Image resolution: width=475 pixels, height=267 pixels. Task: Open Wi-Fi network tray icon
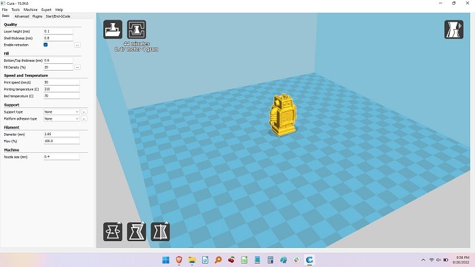pyautogui.click(x=432, y=260)
